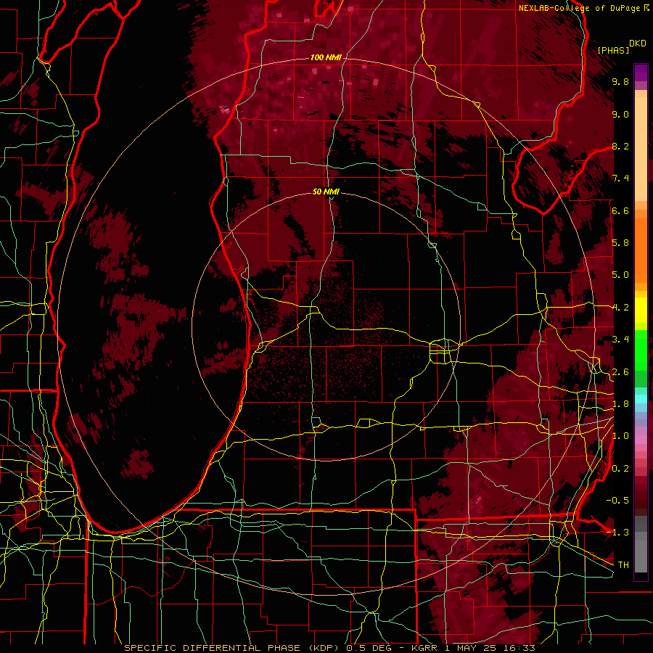This screenshot has height=653, width=653.
Task: Click the "DKD" label above the color scale
Action: pos(637,44)
